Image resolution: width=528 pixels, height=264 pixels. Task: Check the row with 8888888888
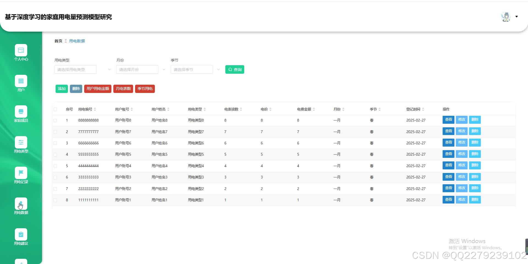[x=55, y=120]
